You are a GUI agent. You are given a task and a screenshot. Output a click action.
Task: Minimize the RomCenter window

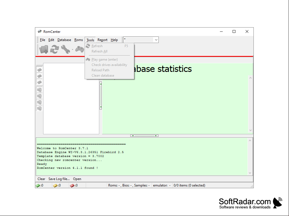point(221,31)
